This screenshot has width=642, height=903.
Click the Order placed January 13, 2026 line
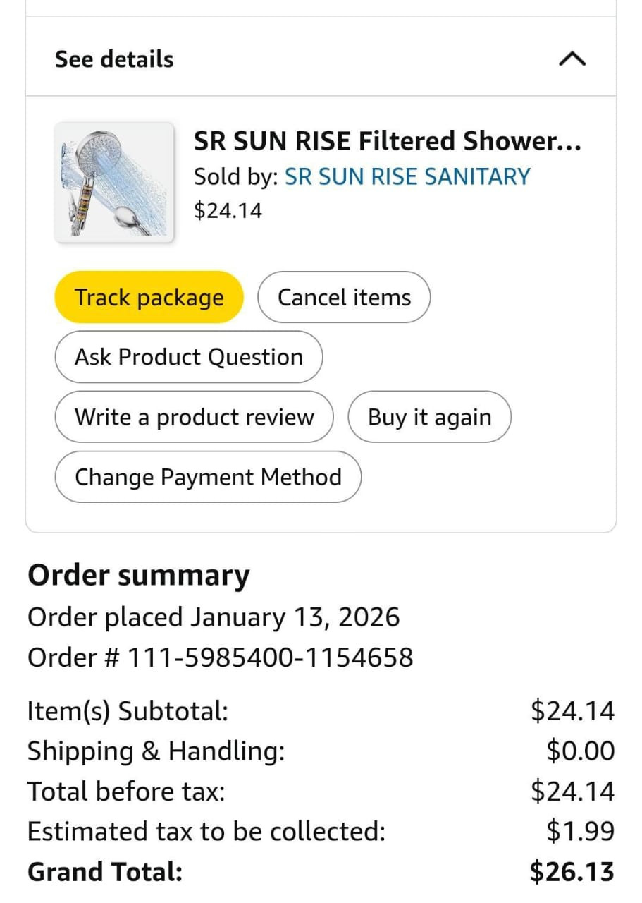click(214, 617)
